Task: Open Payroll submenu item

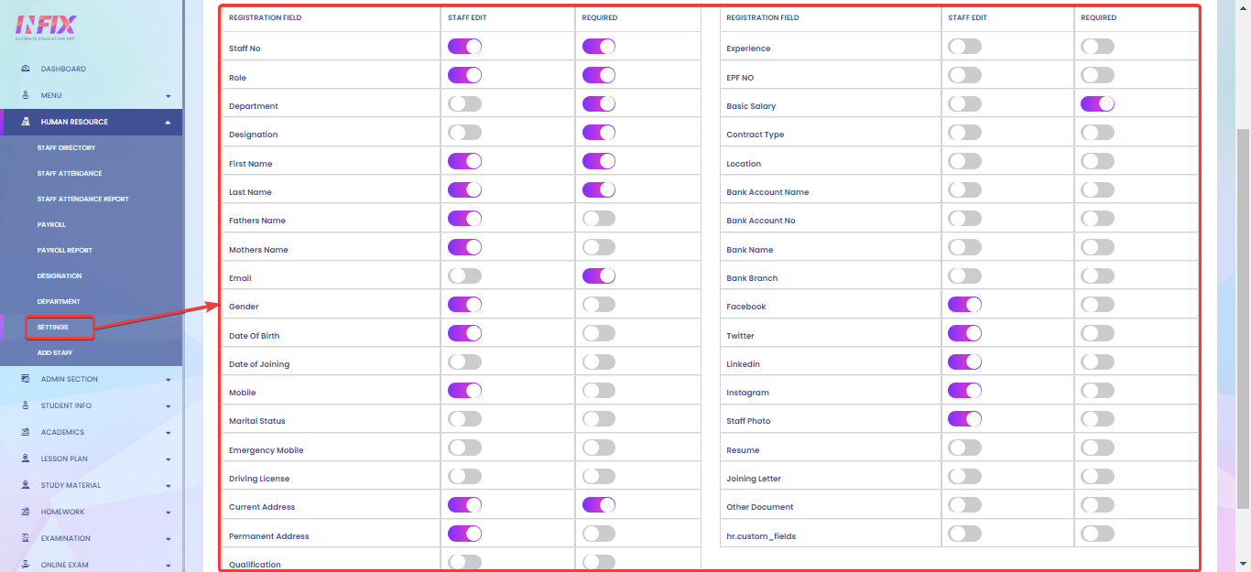Action: pyautogui.click(x=51, y=224)
